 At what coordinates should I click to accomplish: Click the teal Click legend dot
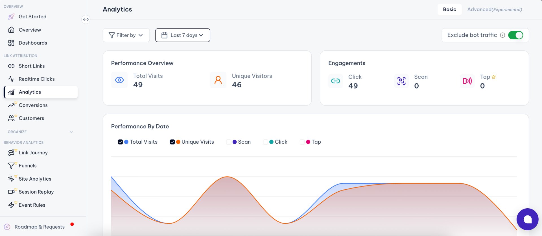(271, 142)
